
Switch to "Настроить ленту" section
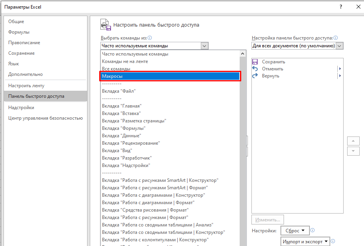pos(26,86)
